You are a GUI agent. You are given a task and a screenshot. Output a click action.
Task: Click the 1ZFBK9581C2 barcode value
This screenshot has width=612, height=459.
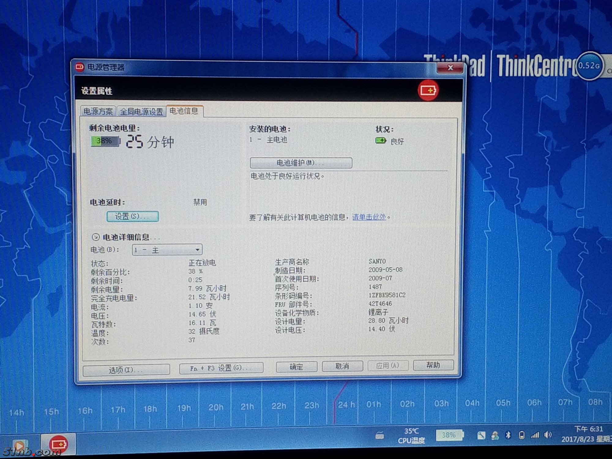387,295
